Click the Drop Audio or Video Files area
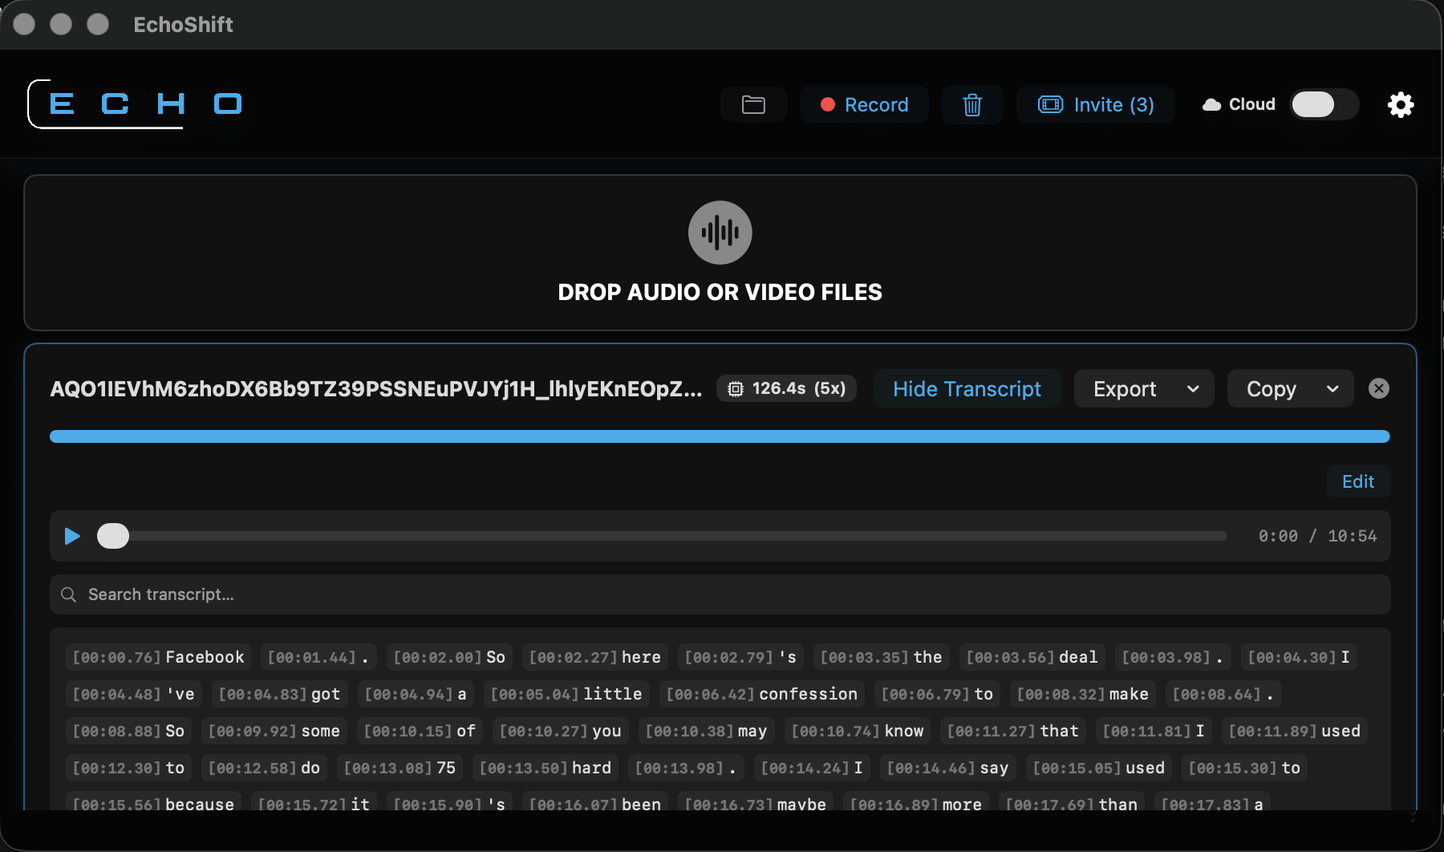Screen dimensions: 1444x852 [720, 253]
